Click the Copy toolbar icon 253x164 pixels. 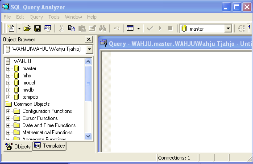click(x=71, y=28)
